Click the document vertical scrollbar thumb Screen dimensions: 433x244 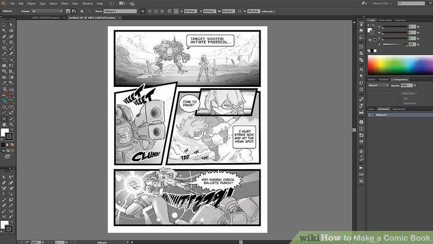(354, 130)
